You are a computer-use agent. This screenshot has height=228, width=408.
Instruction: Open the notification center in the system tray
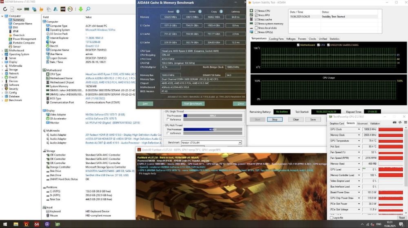401,224
